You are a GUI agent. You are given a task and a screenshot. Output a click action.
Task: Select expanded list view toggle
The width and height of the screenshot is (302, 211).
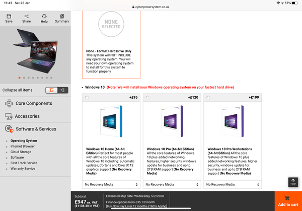[x=51, y=90]
